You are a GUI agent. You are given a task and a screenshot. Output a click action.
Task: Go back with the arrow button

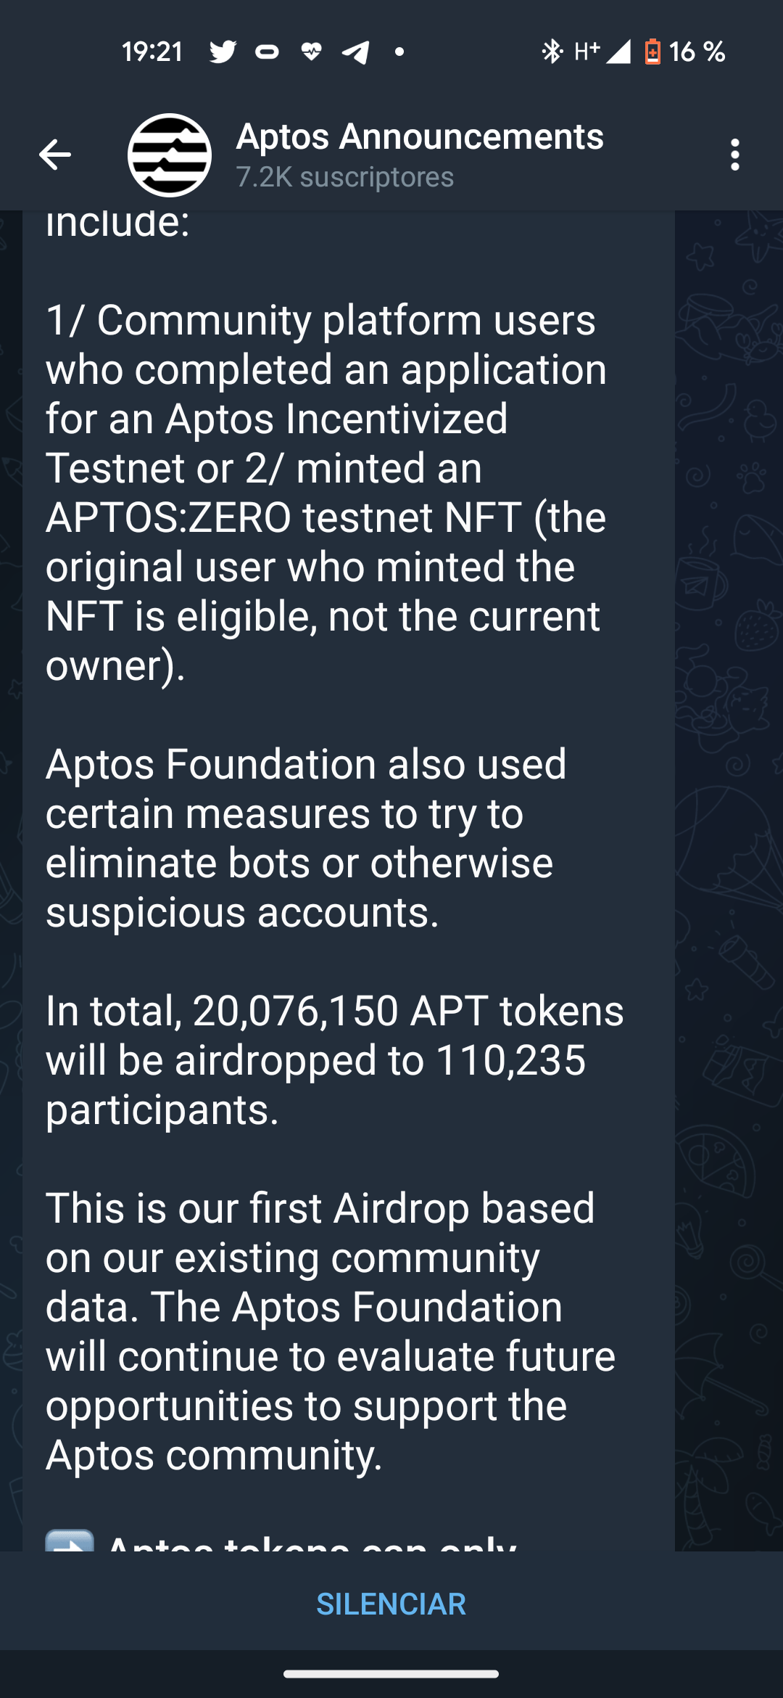click(54, 154)
